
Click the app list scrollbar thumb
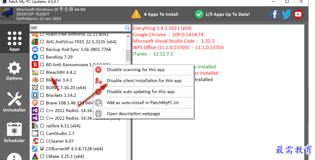coord(128,55)
